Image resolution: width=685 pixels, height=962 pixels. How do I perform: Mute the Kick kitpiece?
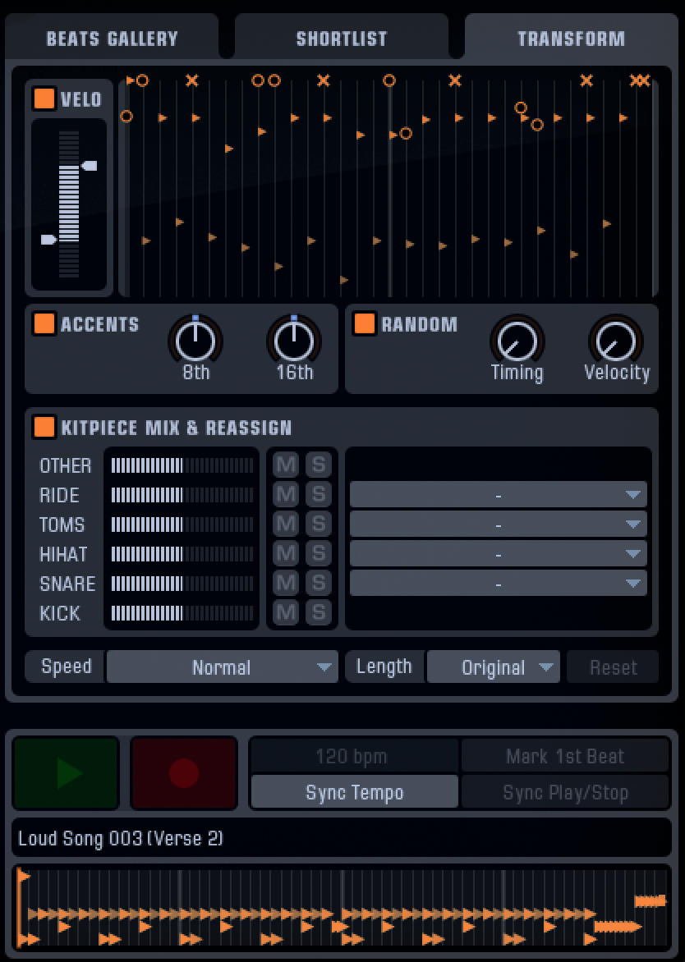coord(285,613)
